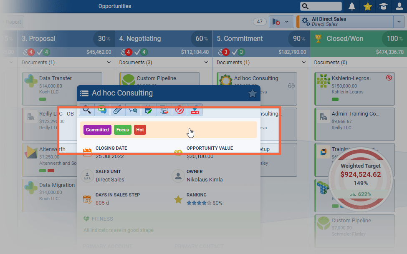The height and width of the screenshot is (254, 407).
Task: Open the user profile icon
Action: 399,6
